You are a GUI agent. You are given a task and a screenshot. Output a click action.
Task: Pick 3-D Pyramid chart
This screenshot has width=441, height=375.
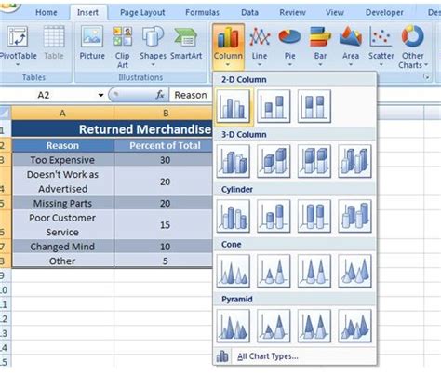(x=354, y=326)
